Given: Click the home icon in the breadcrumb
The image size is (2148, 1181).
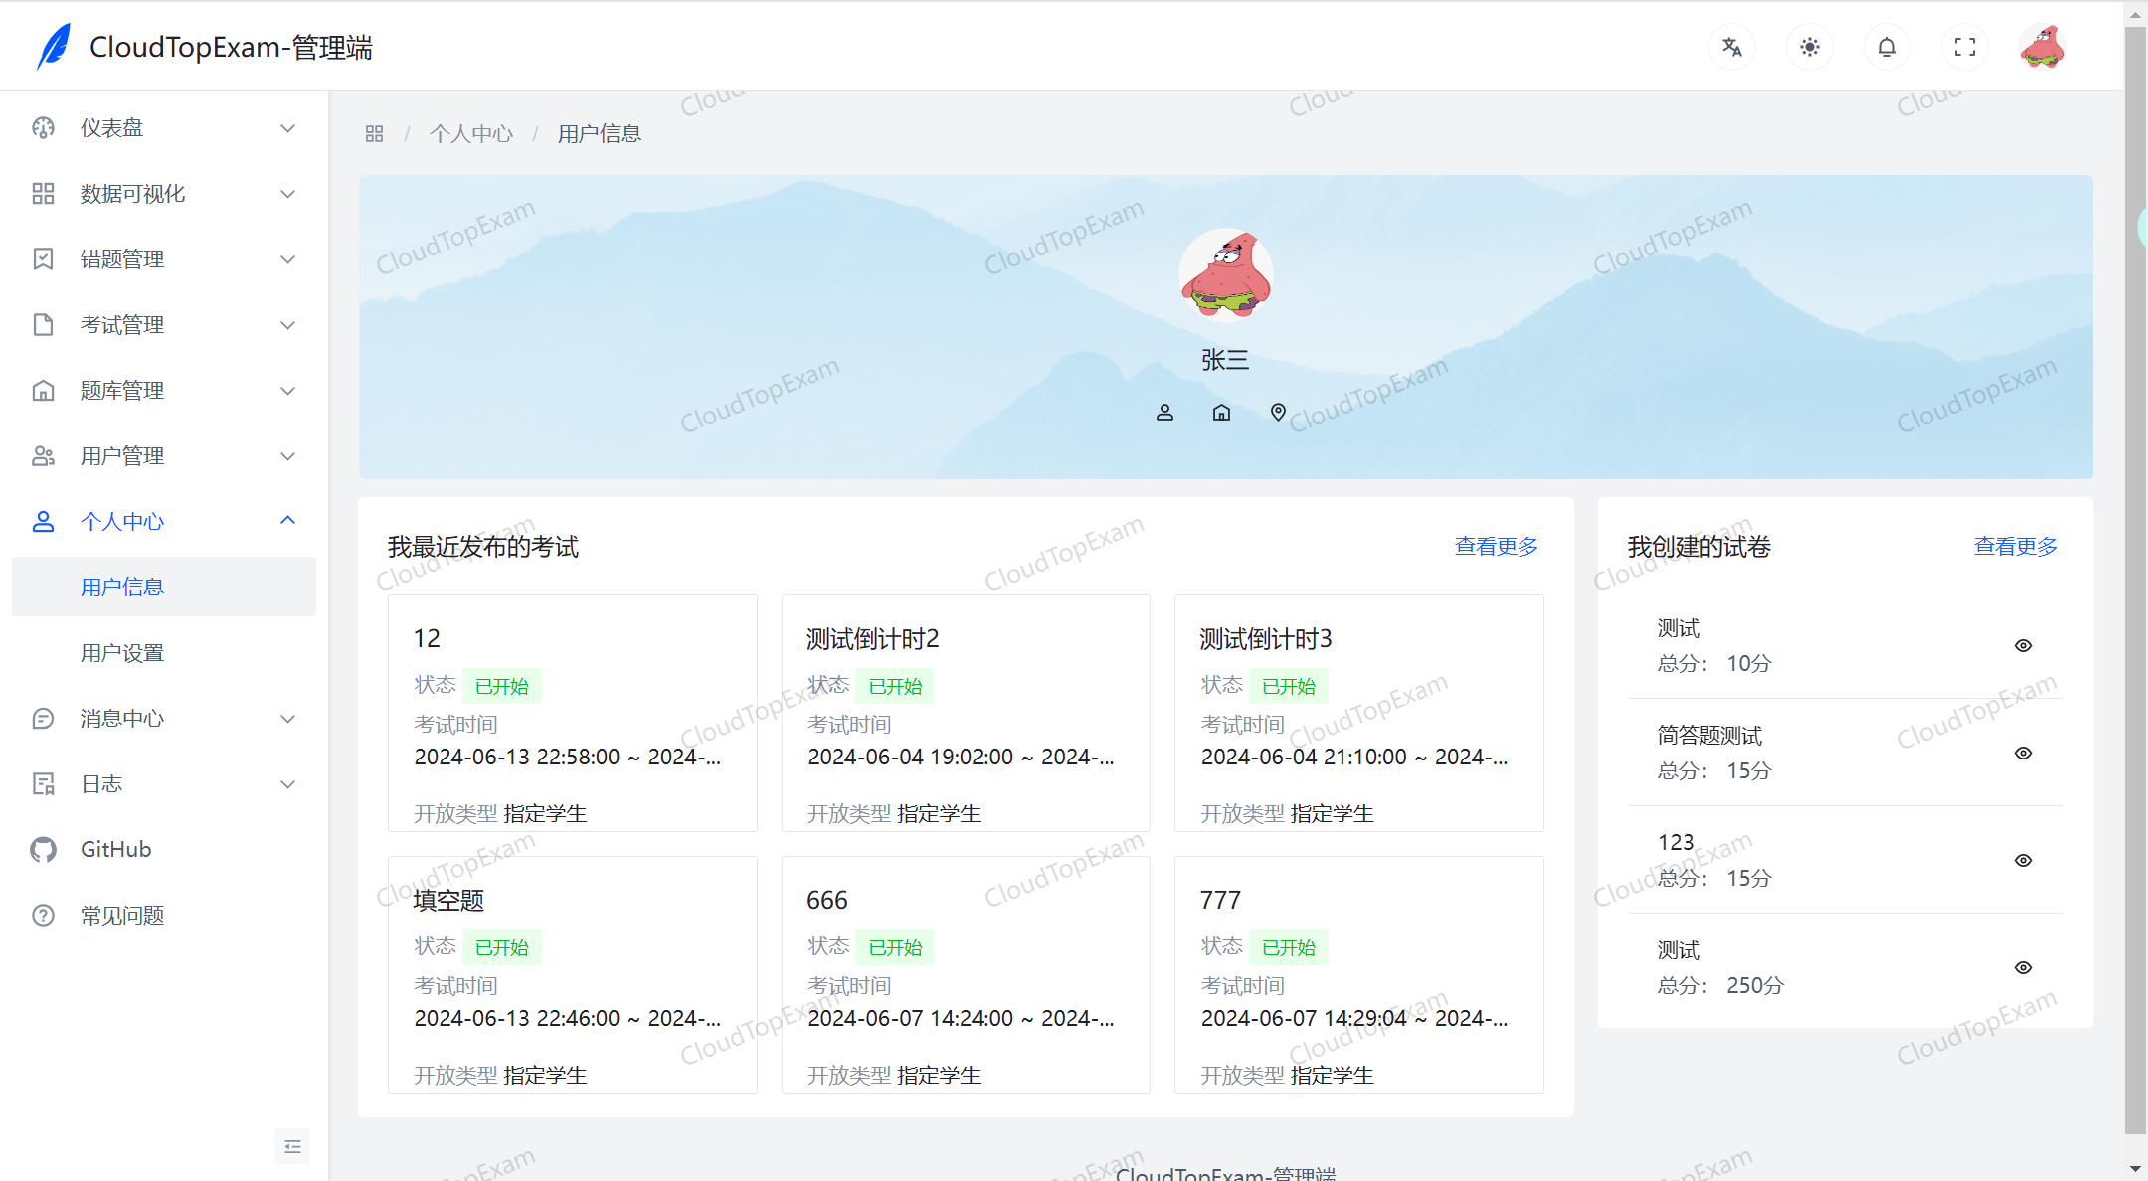Looking at the screenshot, I should tap(374, 132).
